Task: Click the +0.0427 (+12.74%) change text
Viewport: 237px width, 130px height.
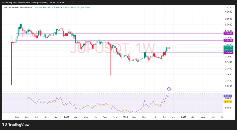Action: click(80, 7)
